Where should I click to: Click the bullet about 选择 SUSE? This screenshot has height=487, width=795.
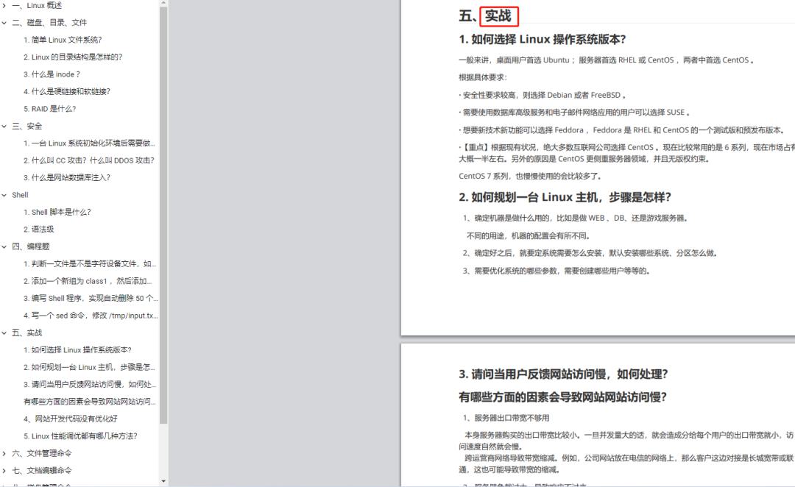pyautogui.click(x=574, y=113)
